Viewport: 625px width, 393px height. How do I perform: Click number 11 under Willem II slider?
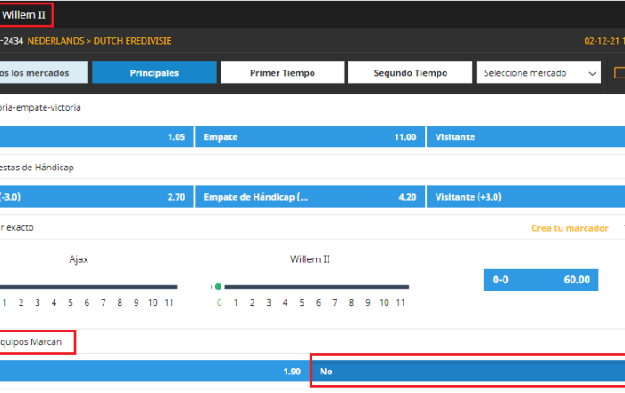401,303
